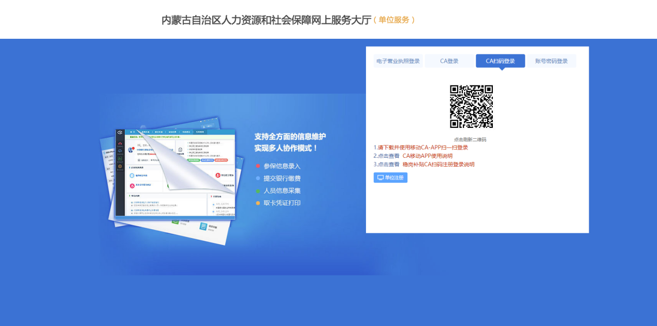
Task: Click the blue bullet beside 提交银行缴费
Action: (258, 179)
